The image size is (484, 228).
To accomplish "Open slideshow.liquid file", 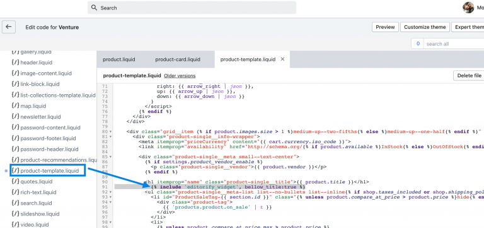I will click(x=40, y=214).
